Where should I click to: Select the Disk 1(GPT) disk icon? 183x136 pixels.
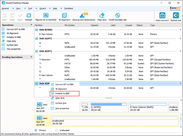[37, 39]
